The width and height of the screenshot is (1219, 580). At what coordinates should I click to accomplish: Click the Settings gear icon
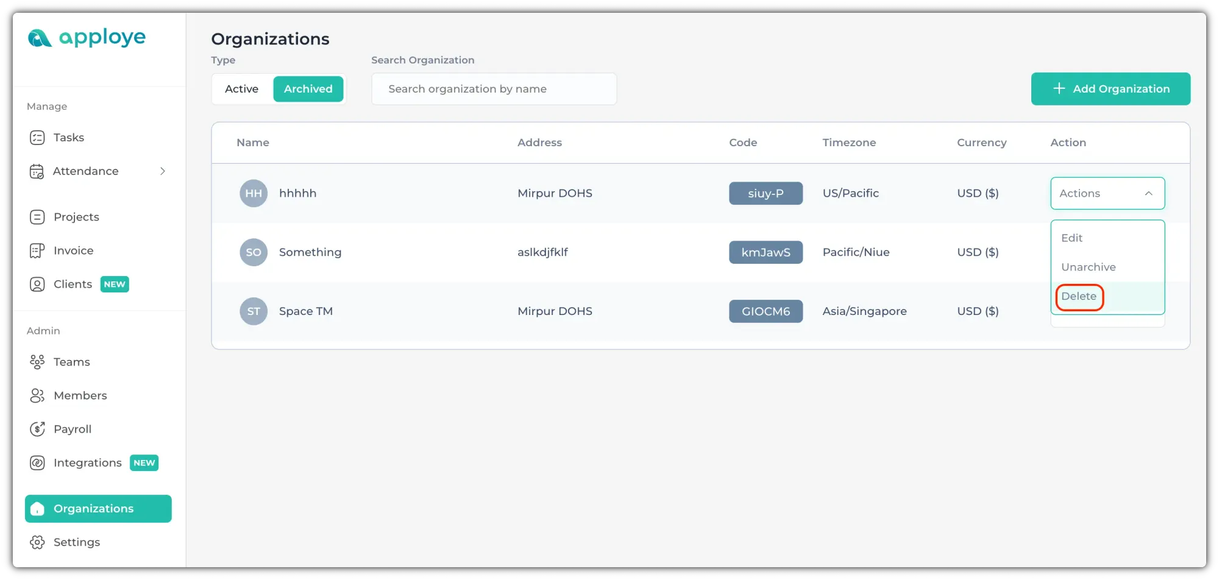pos(37,542)
